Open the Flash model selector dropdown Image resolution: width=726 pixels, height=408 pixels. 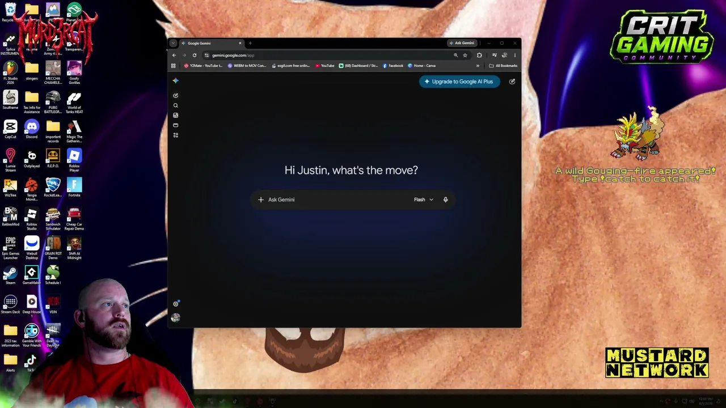423,199
